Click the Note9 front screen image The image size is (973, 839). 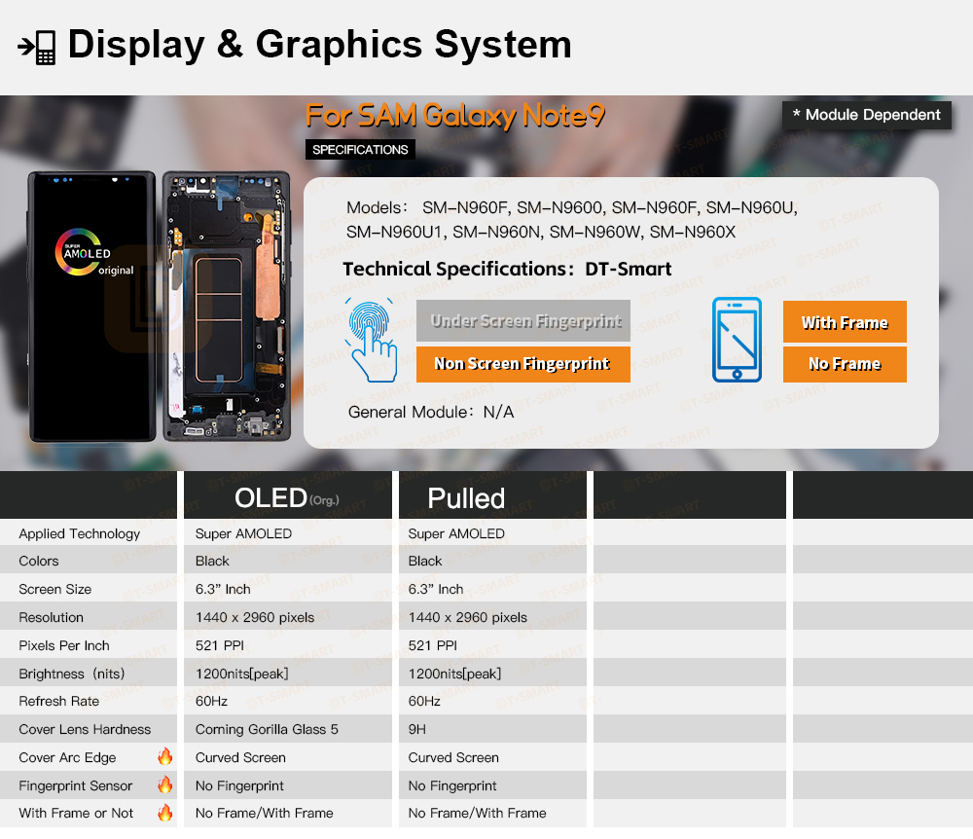point(91,307)
